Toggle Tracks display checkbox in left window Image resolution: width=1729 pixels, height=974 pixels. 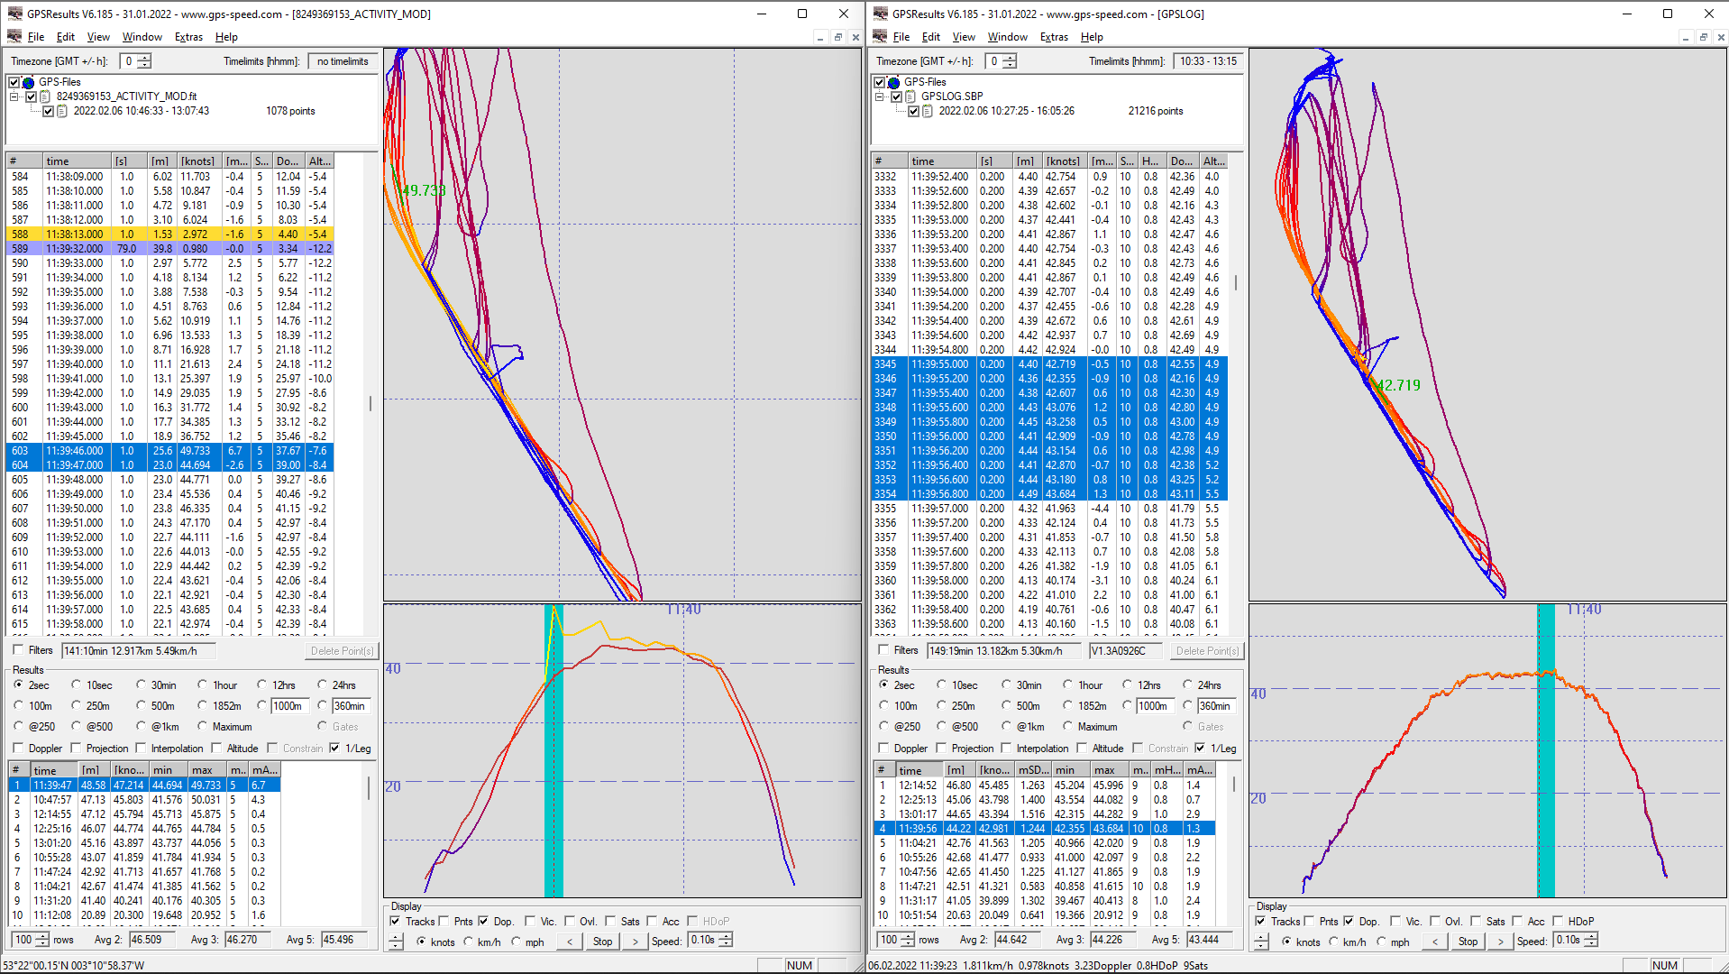click(395, 921)
